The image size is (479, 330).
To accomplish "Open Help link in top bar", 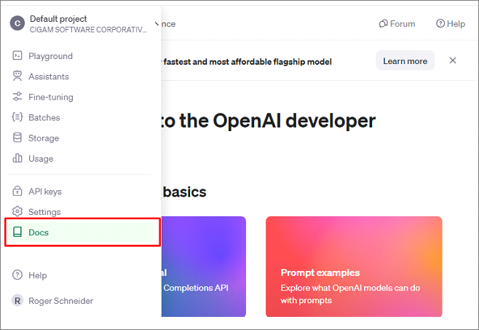I will point(450,23).
